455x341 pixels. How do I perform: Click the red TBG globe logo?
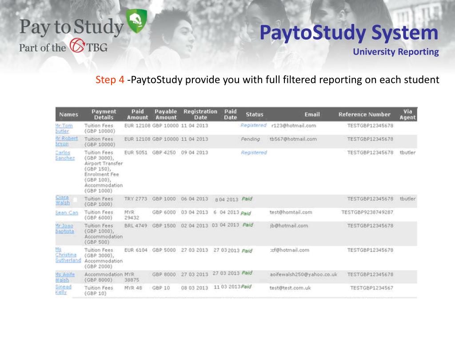77,46
